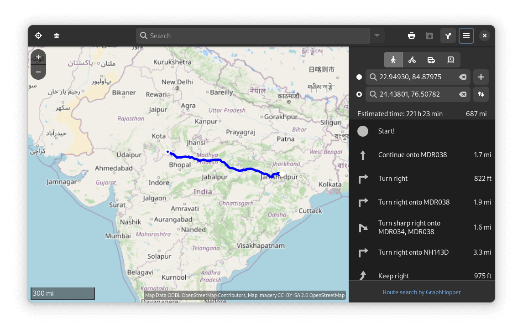Click the go-to-current-location icon
The image size is (523, 333).
[38, 35]
